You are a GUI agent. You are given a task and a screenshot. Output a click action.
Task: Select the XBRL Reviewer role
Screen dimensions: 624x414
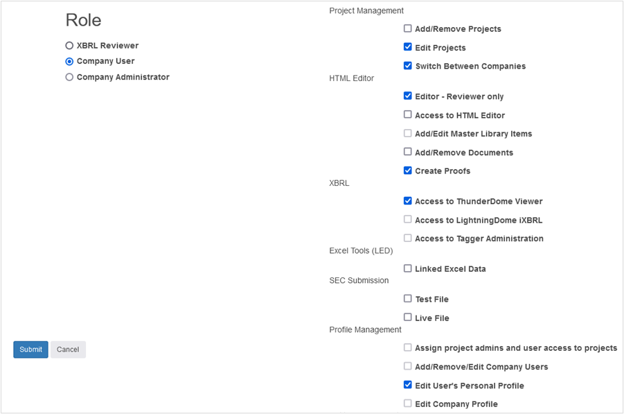click(x=69, y=46)
